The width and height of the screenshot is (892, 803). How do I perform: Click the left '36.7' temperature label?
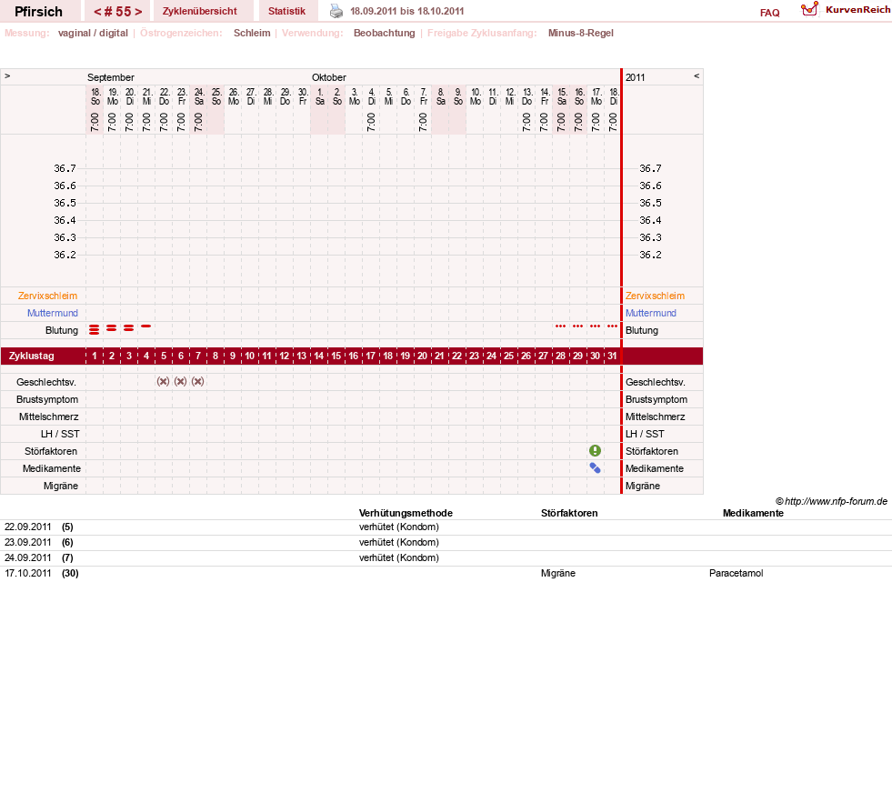(x=65, y=168)
